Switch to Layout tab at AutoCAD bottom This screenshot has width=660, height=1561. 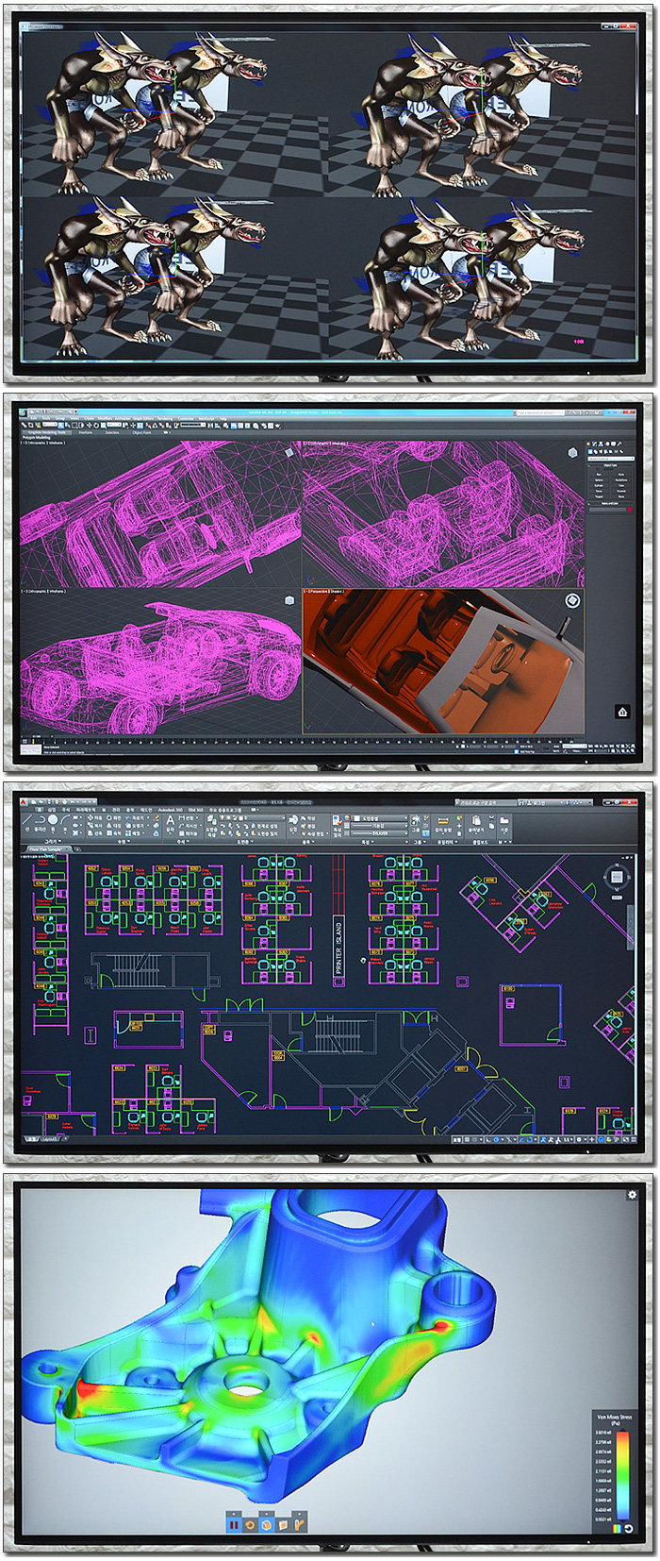coord(49,1139)
